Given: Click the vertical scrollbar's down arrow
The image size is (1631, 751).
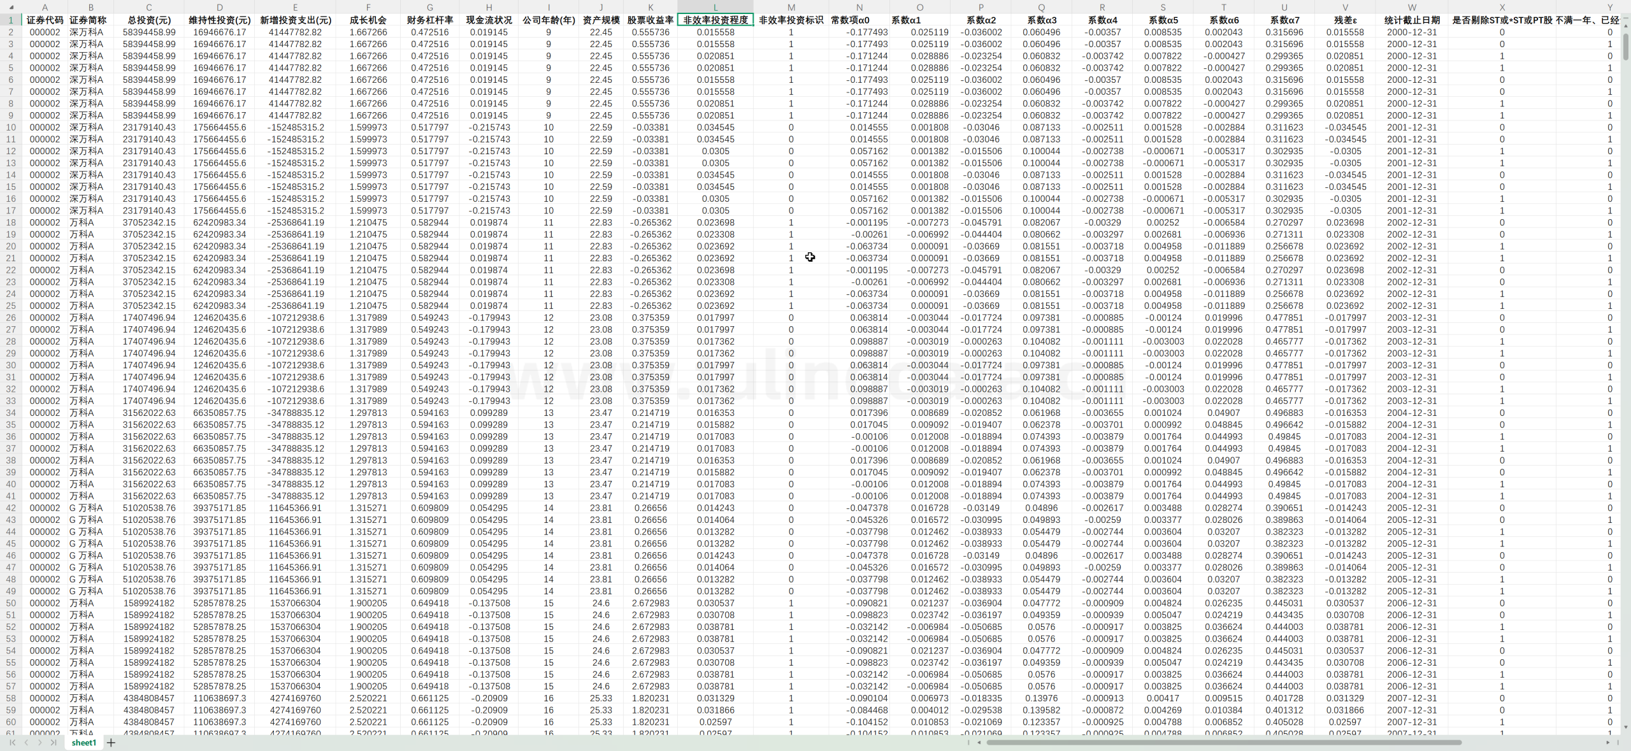Looking at the screenshot, I should (1625, 727).
